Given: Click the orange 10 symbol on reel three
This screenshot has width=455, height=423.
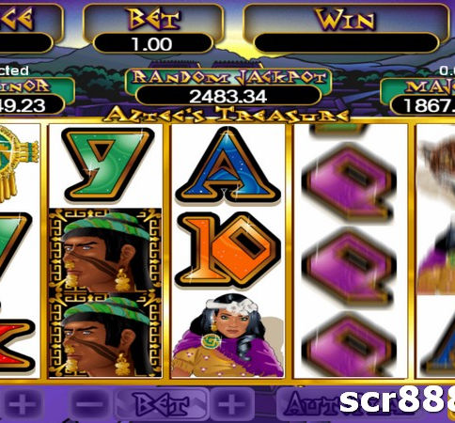Looking at the screenshot, I should pyautogui.click(x=227, y=250).
